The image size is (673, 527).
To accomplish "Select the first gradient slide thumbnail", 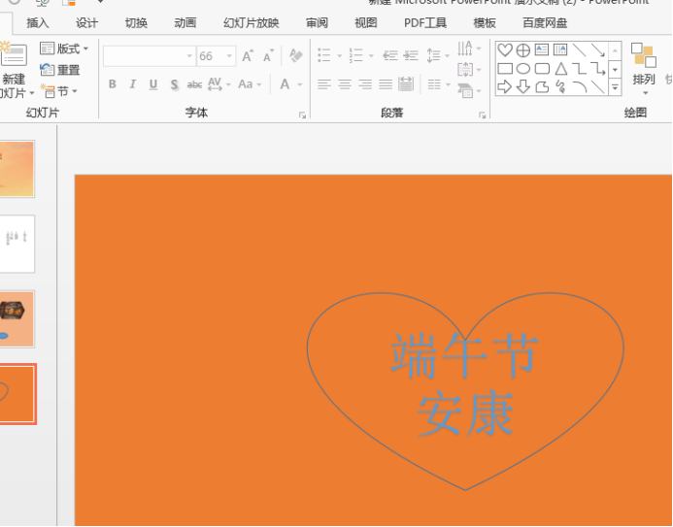I will pyautogui.click(x=17, y=169).
